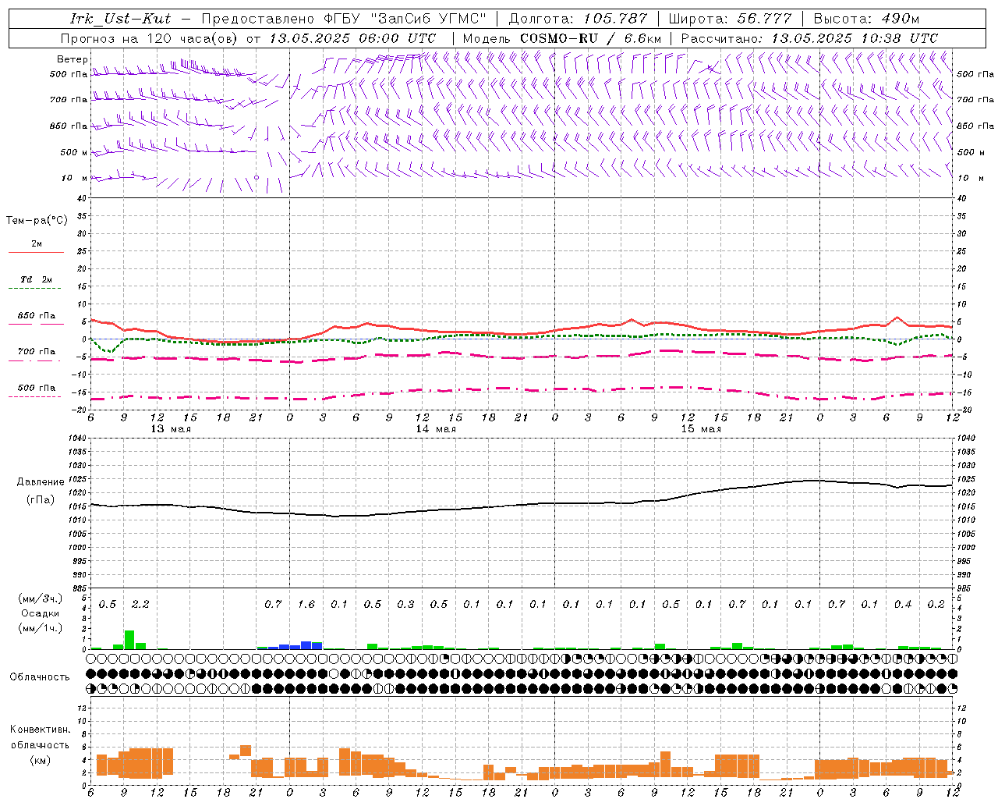Viewport: 998px width, 799px height.
Task: Click 'Прогноз на 120 часа(ов)' forecast text
Action: coord(150,38)
